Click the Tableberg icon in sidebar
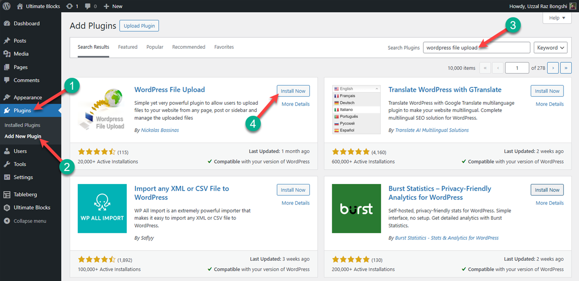 [x=7, y=194]
